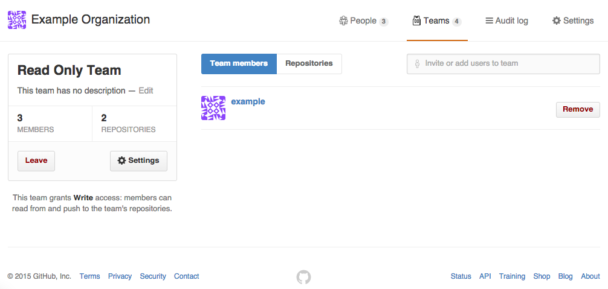The image size is (608, 289).
Task: Open the People tab
Action: [x=363, y=21]
